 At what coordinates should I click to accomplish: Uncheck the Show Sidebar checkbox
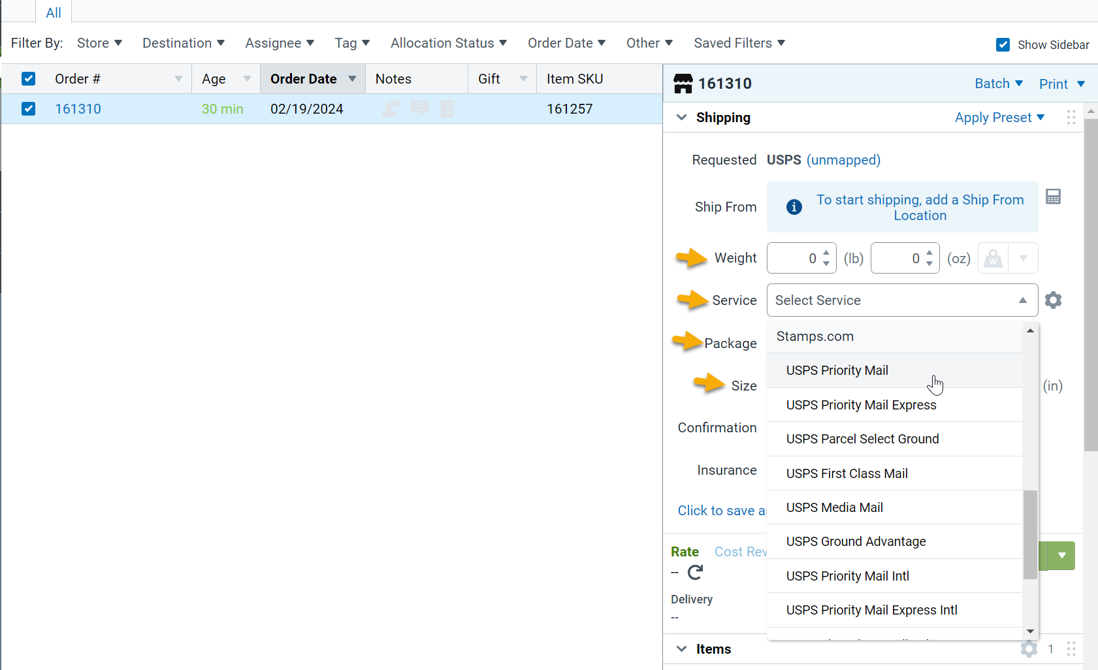1003,44
